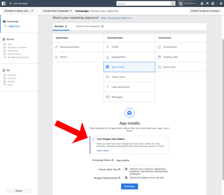Image resolution: width=224 pixels, height=195 pixels.
Task: Click the star icon on Turn Images Into Videos
Action: [93, 139]
